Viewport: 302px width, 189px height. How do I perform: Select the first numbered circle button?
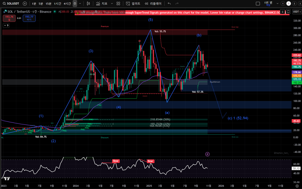283,4
